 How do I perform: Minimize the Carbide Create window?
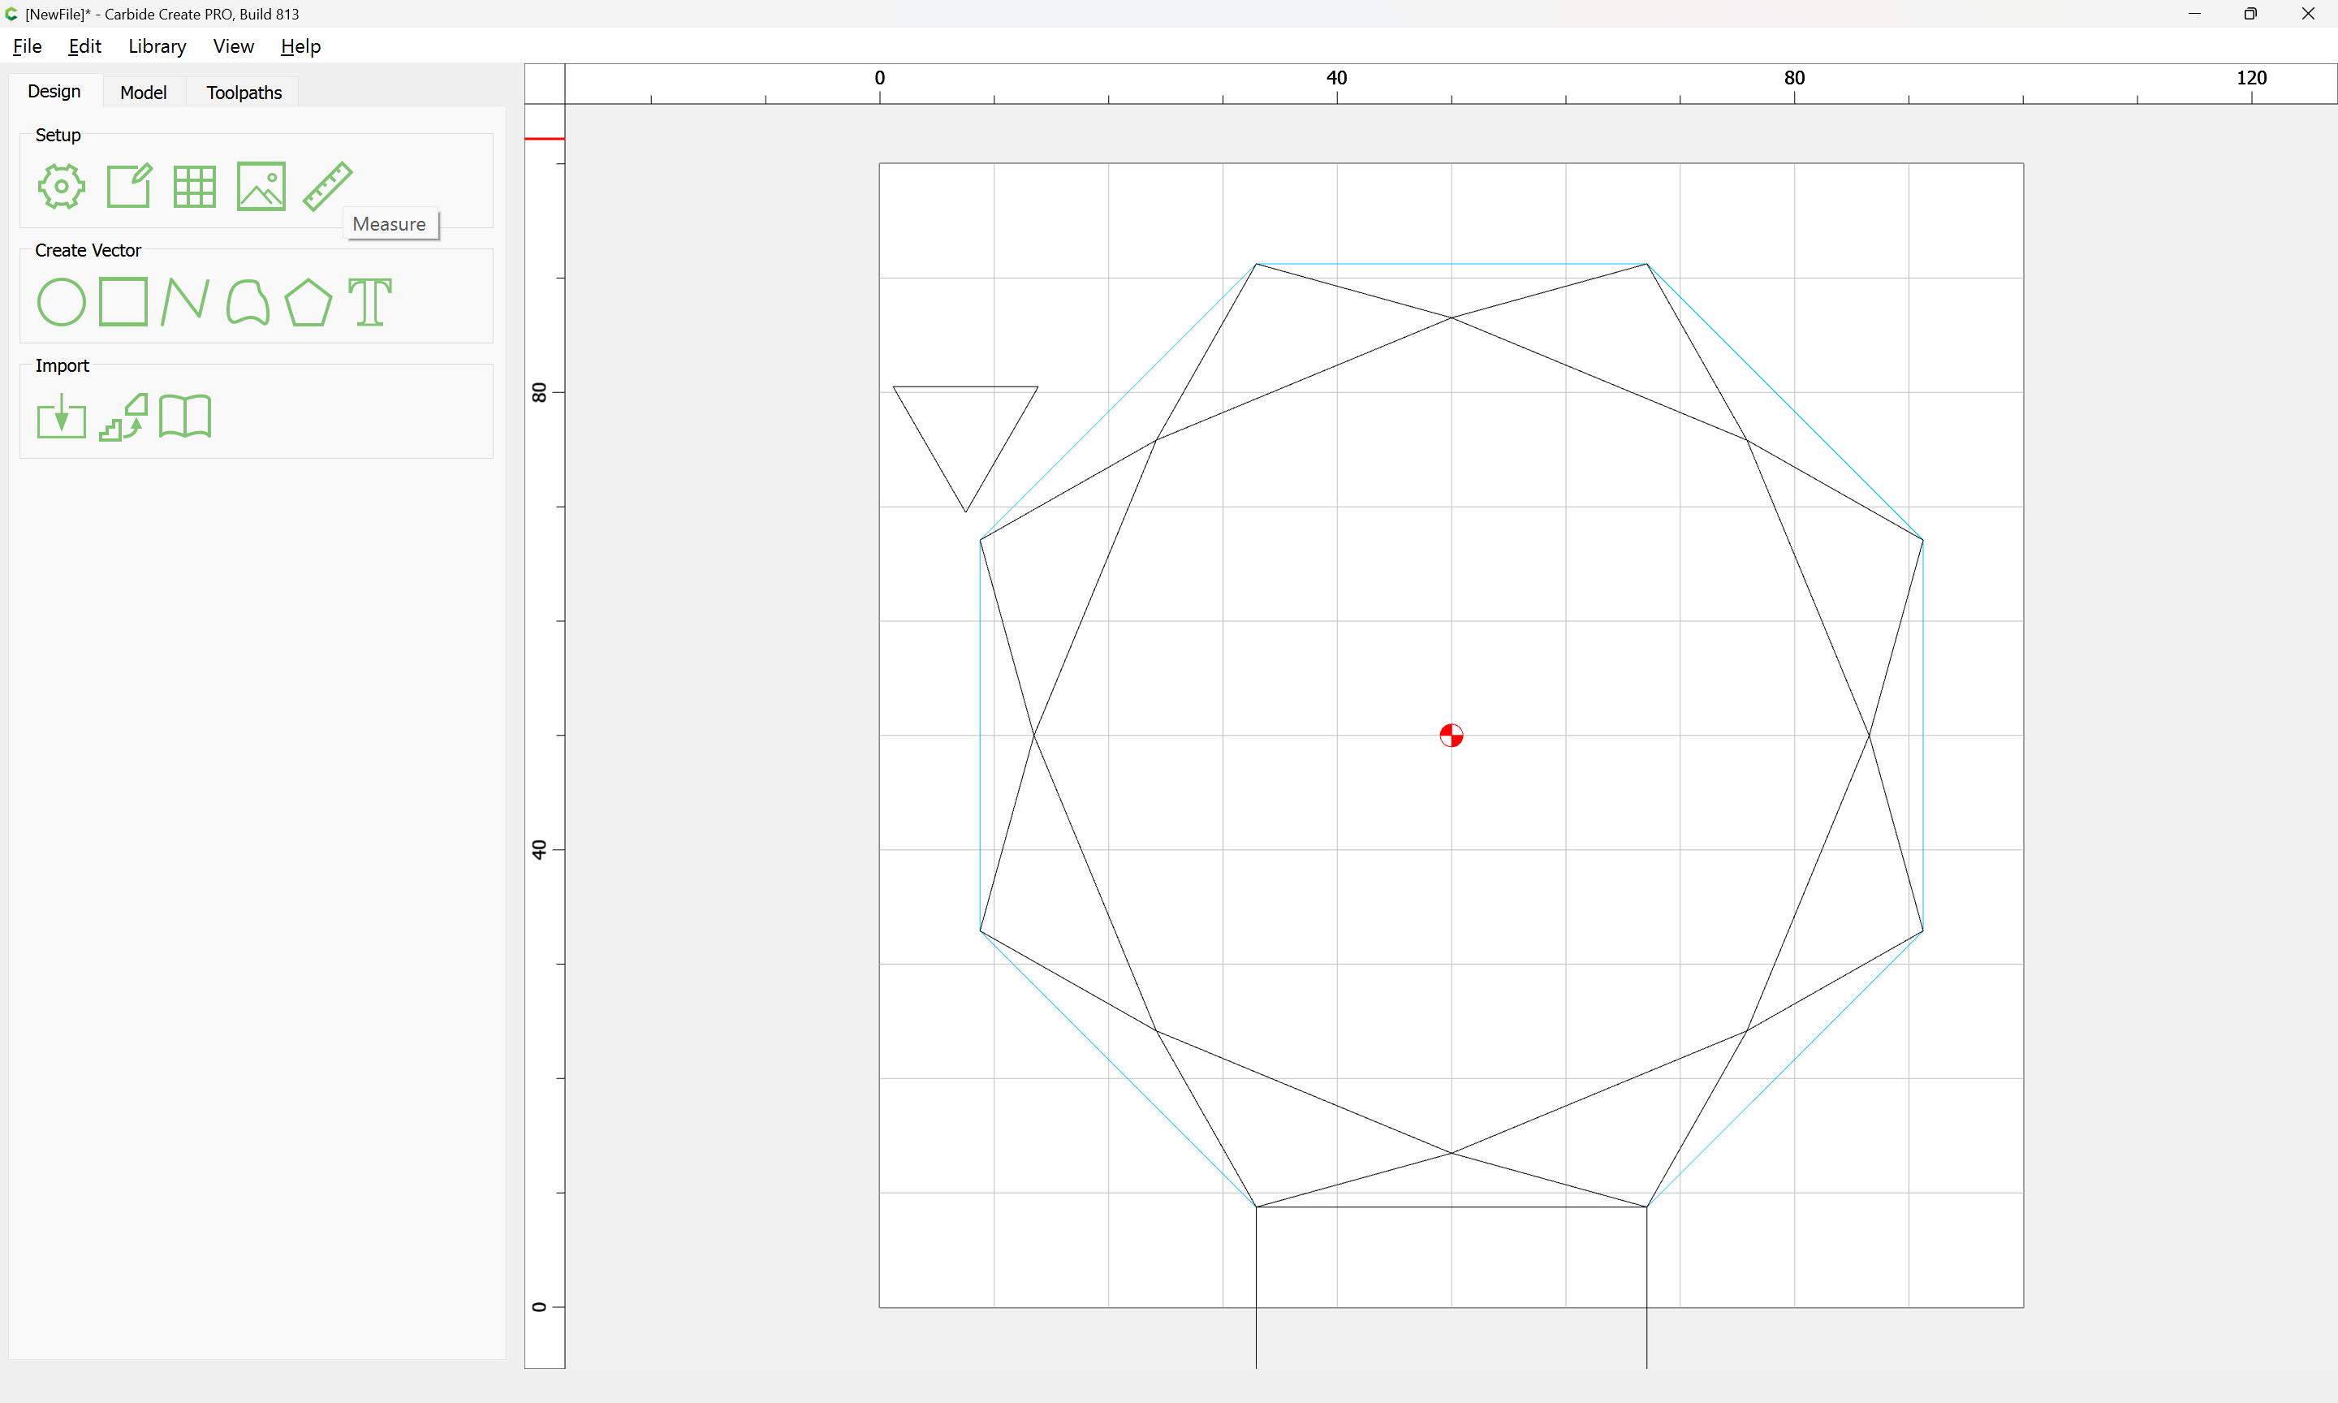click(2194, 14)
